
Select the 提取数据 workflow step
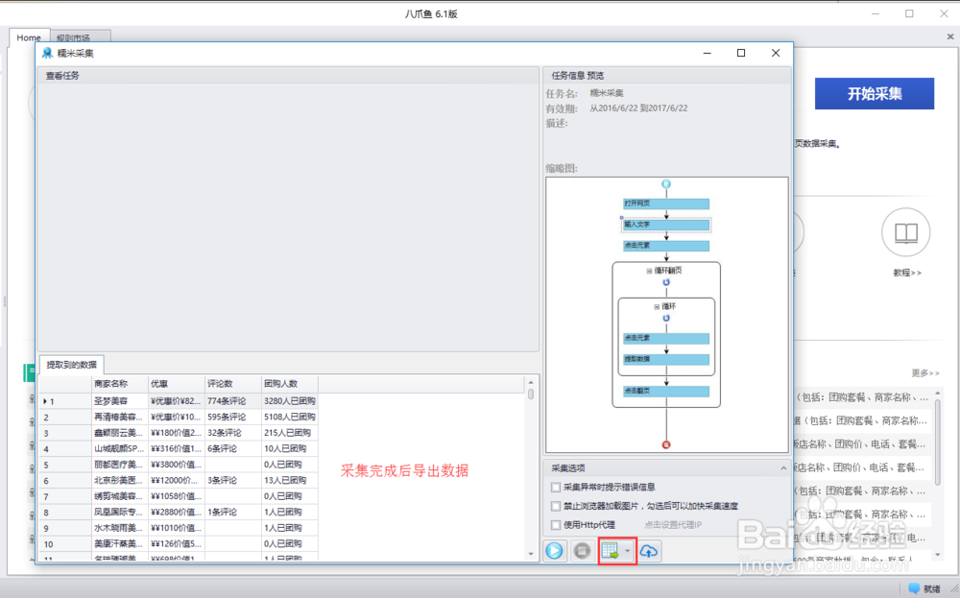[666, 359]
